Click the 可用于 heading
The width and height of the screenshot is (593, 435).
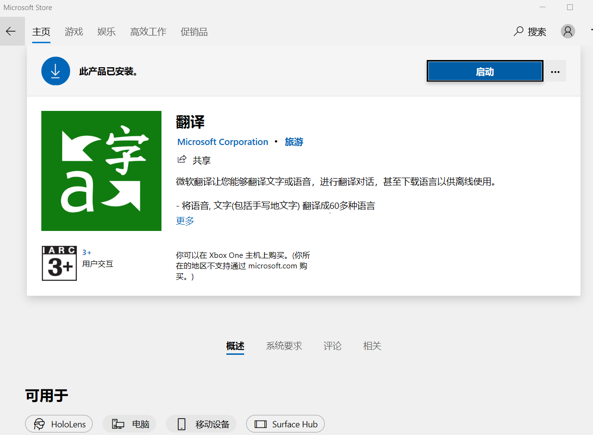(x=47, y=396)
